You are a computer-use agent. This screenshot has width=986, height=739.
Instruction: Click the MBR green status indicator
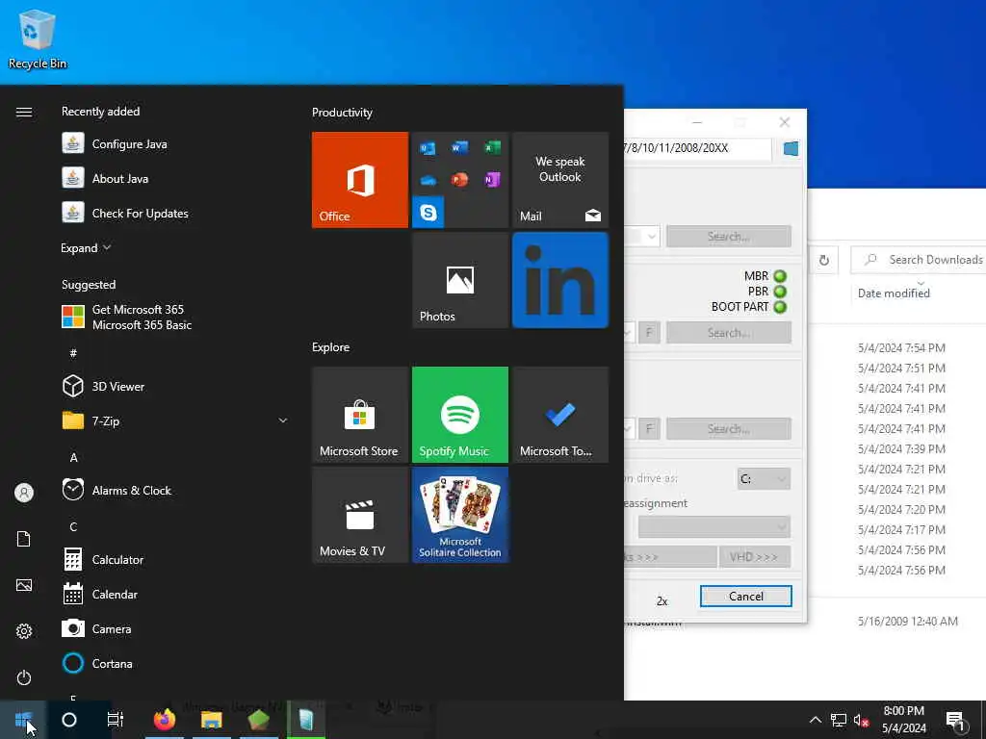coord(780,276)
